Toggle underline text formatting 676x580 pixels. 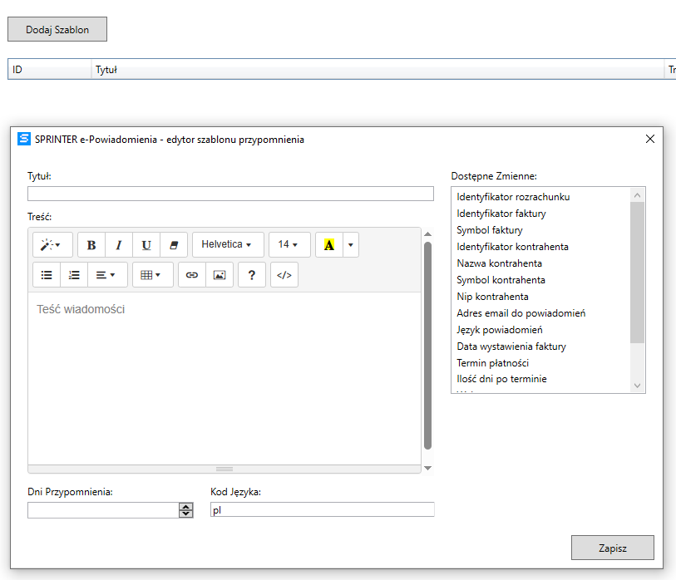pos(146,245)
